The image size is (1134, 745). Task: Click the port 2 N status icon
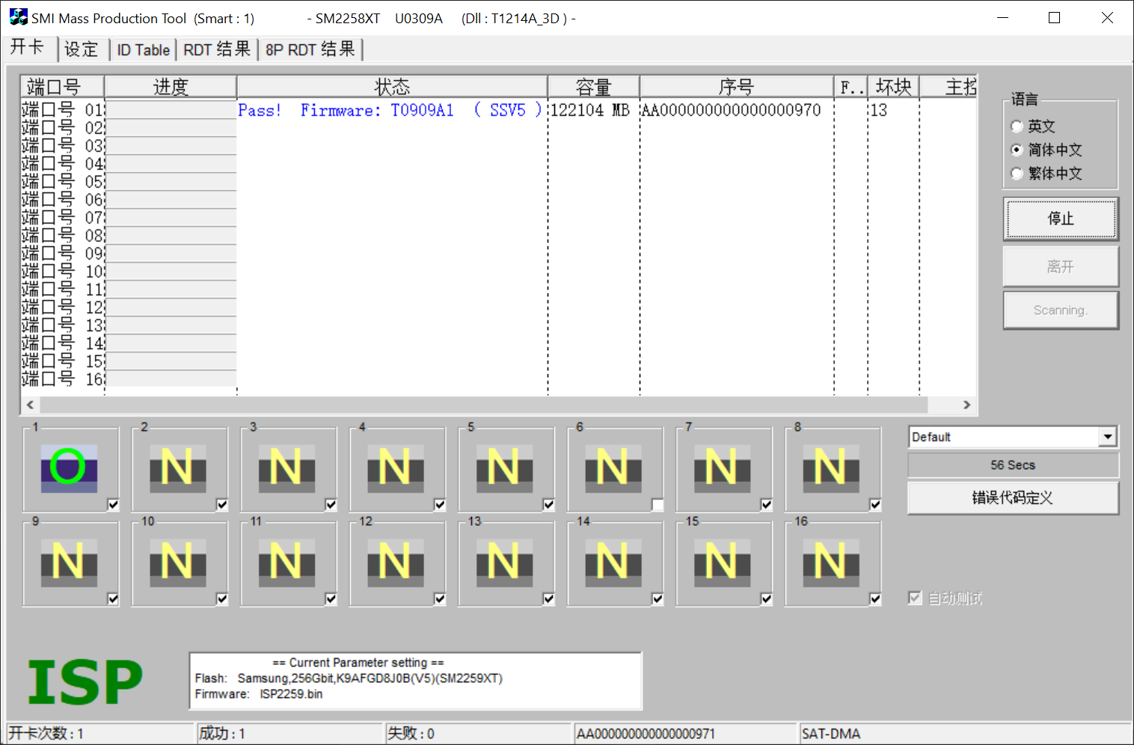coord(177,468)
